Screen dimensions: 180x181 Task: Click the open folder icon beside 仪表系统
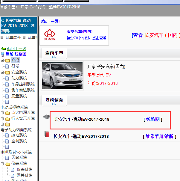point(7,164)
